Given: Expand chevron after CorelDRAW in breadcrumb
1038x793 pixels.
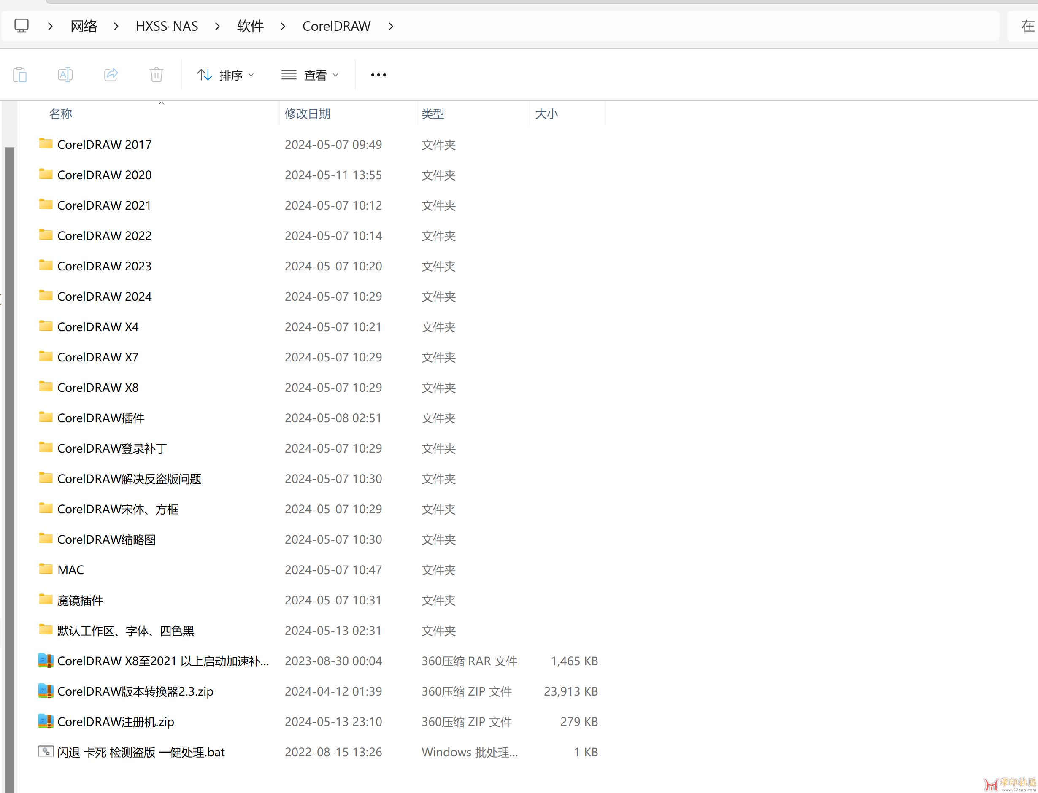Looking at the screenshot, I should coord(391,26).
